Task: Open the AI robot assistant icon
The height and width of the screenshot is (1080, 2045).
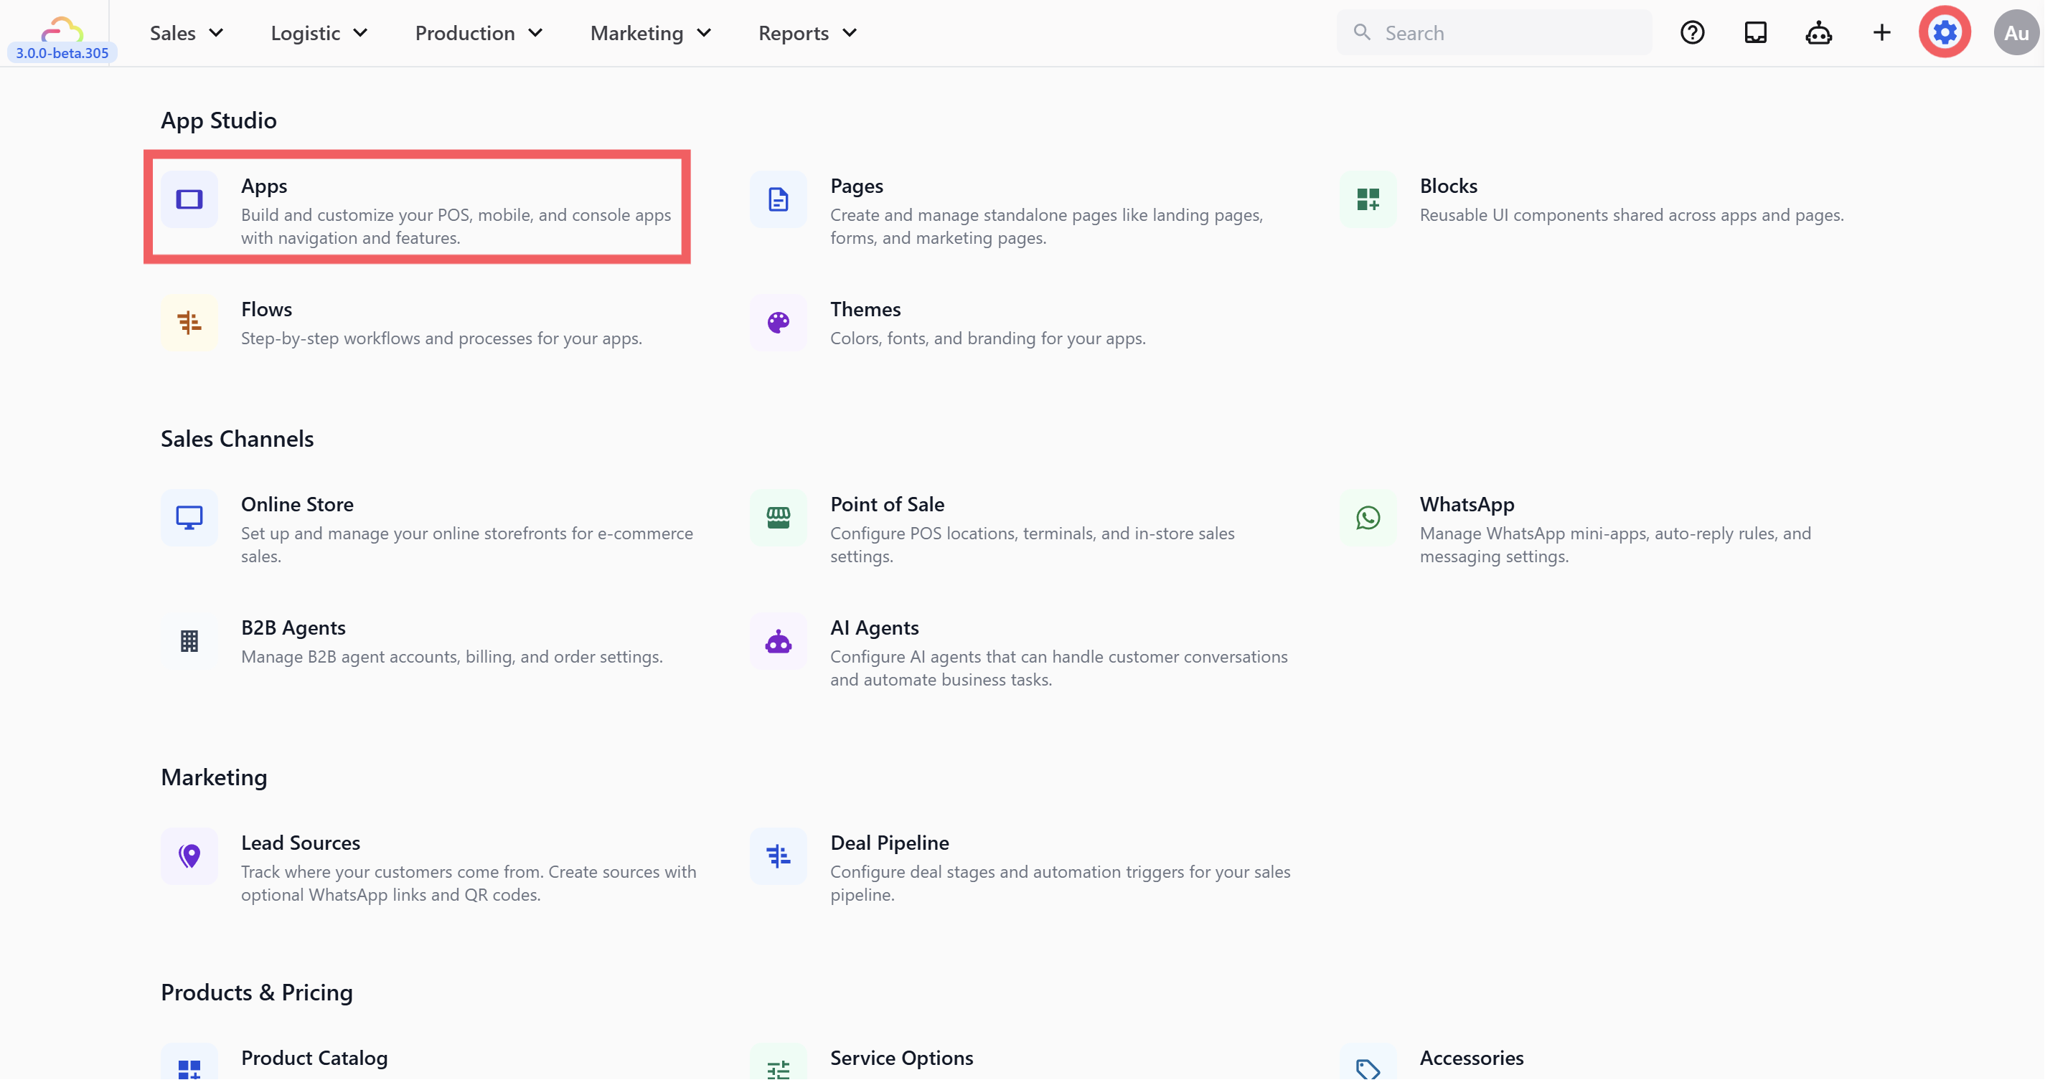Action: tap(1818, 32)
